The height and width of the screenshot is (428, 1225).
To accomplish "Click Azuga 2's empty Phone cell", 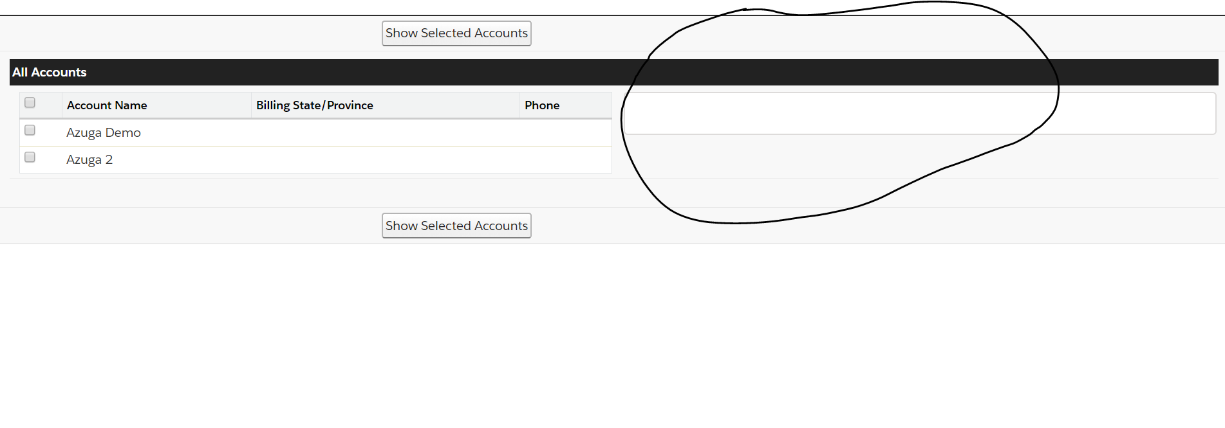I will 565,160.
